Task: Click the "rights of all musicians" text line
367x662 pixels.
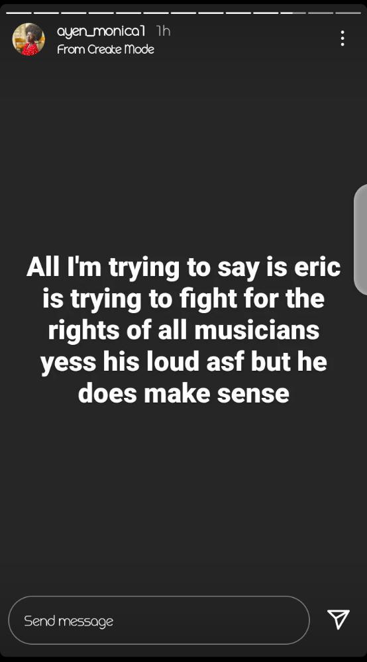Action: [x=183, y=330]
